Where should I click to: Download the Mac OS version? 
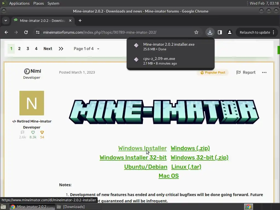pos(168,176)
